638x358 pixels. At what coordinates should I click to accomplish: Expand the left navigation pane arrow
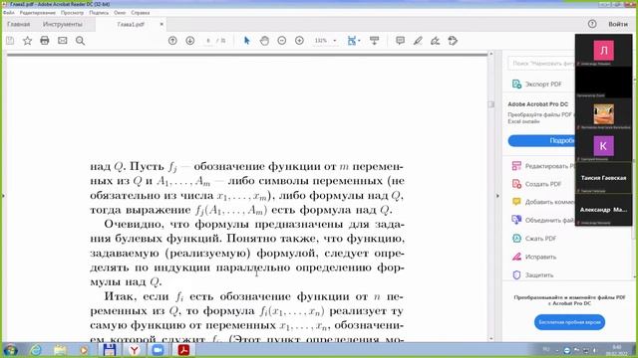click(x=3, y=196)
